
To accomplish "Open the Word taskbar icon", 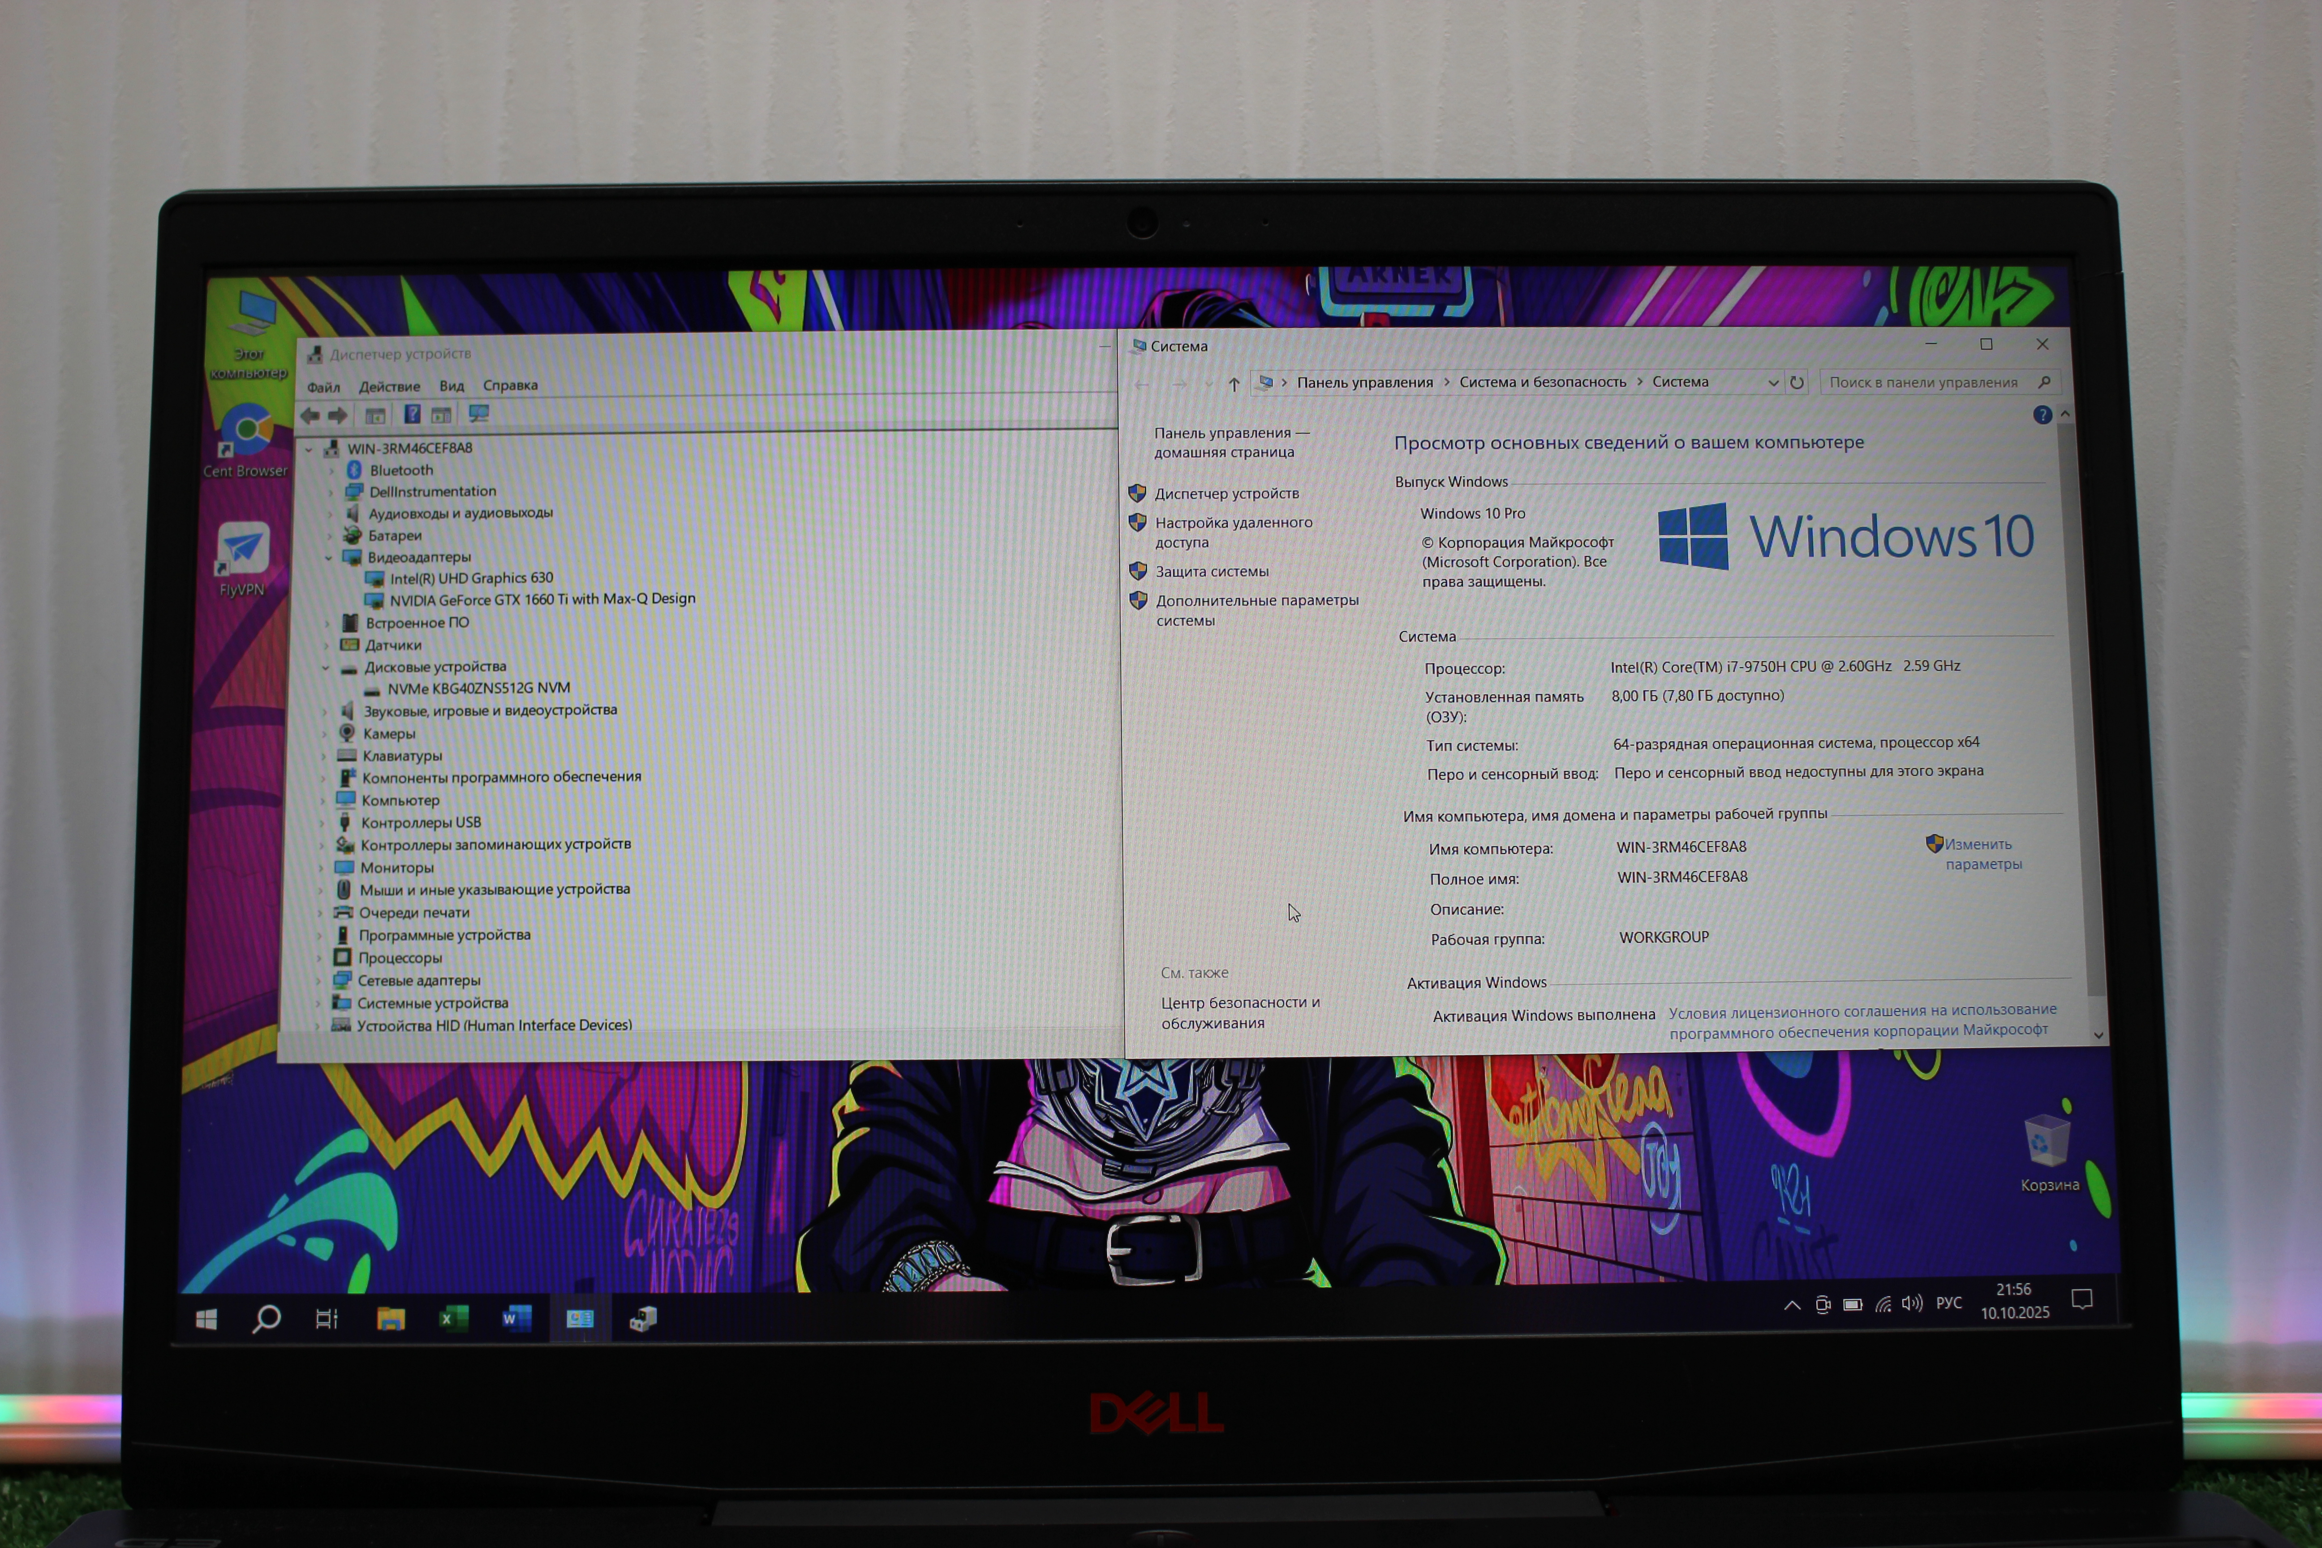I will (516, 1318).
